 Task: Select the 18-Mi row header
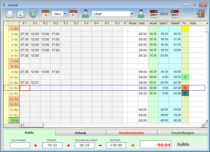[x=14, y=120]
